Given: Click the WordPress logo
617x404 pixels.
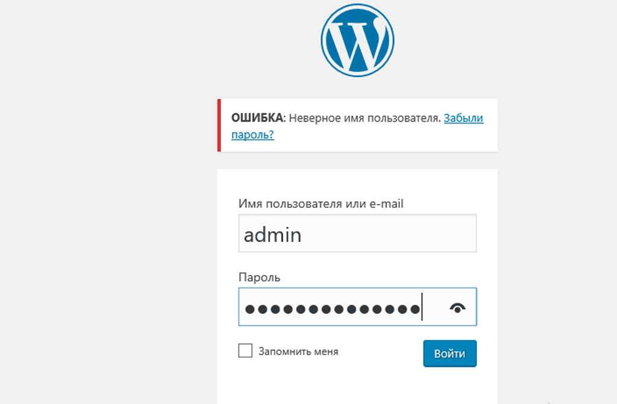Looking at the screenshot, I should (x=357, y=41).
